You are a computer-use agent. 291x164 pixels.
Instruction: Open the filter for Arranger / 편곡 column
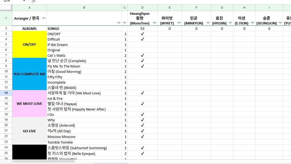[x=43, y=18]
